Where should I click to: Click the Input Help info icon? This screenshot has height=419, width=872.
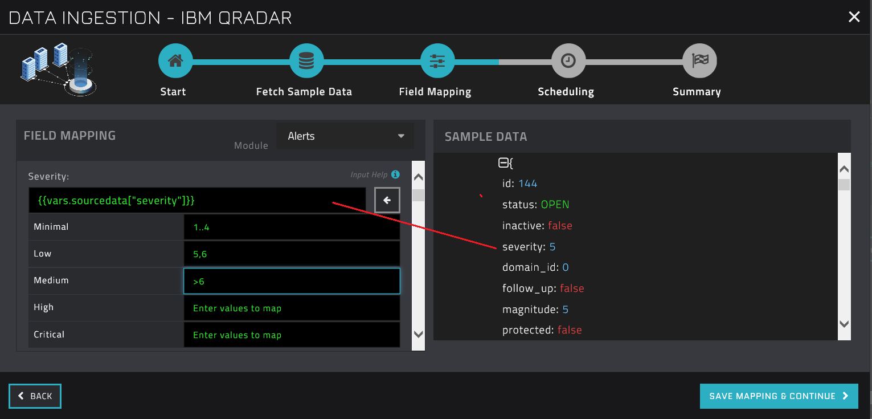396,174
